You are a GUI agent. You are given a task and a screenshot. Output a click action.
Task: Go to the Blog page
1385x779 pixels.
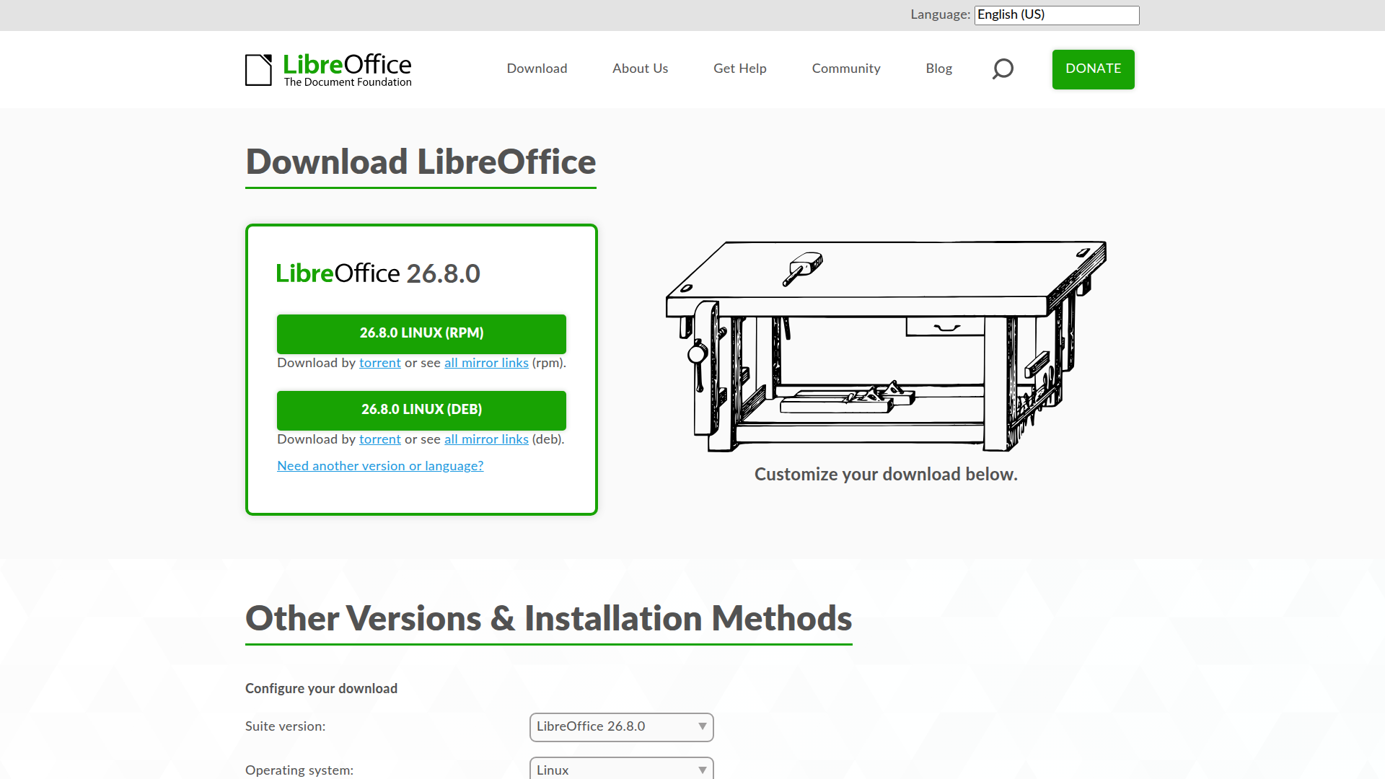(938, 69)
